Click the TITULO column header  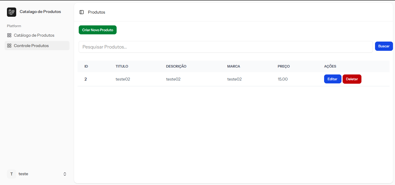pyautogui.click(x=122, y=66)
